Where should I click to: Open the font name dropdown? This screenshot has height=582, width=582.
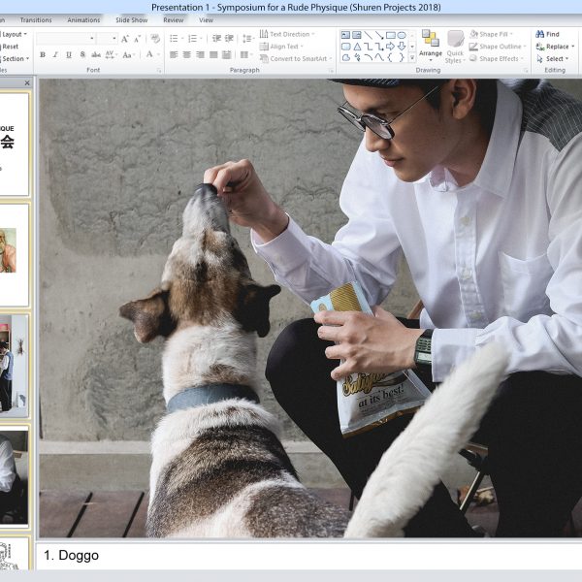tap(92, 39)
